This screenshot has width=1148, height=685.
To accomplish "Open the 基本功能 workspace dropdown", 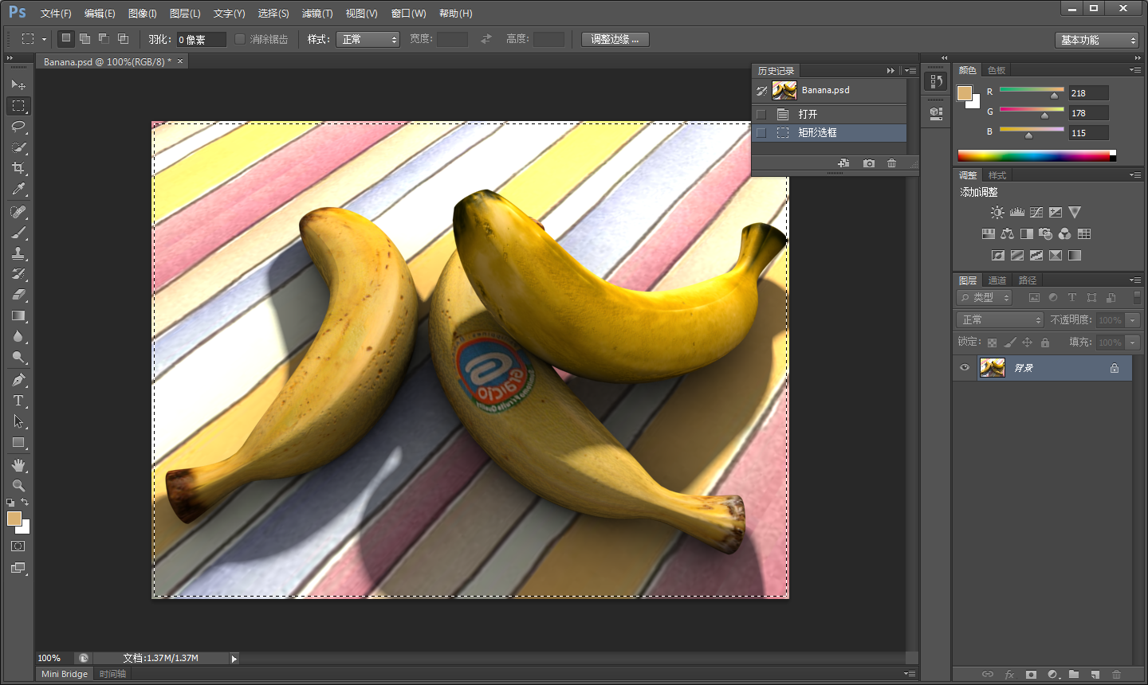I will 1096,40.
